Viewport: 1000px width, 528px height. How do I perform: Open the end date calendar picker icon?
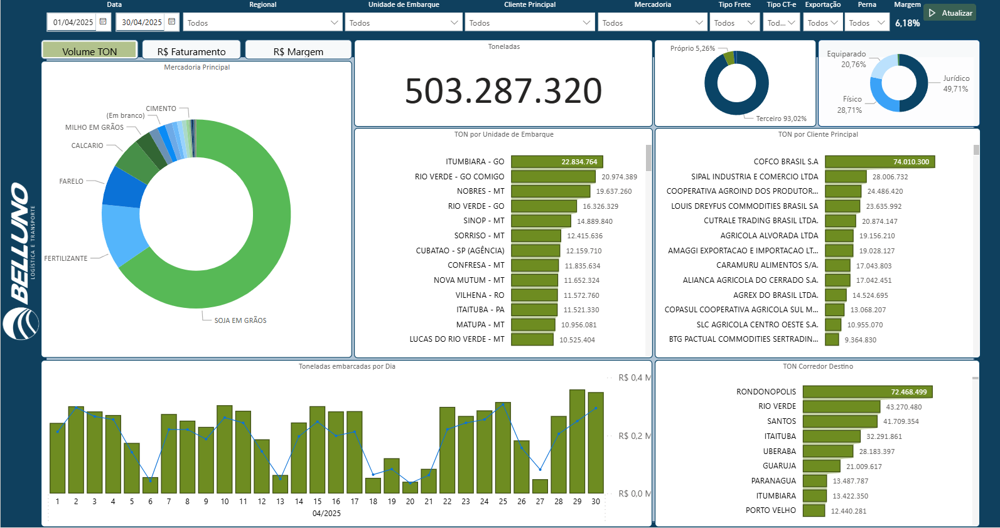tap(171, 21)
